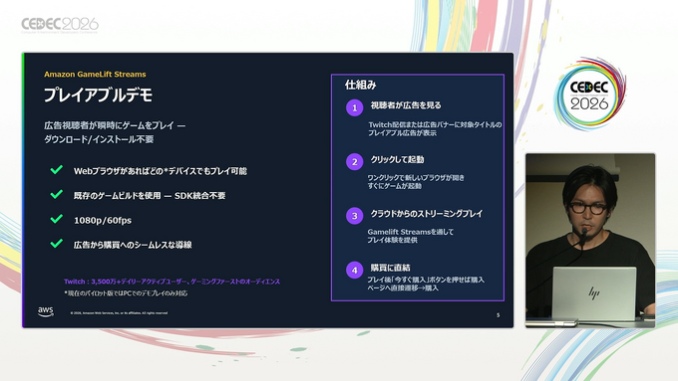Click step title "購買に直結"
The width and height of the screenshot is (678, 381).
point(390,268)
